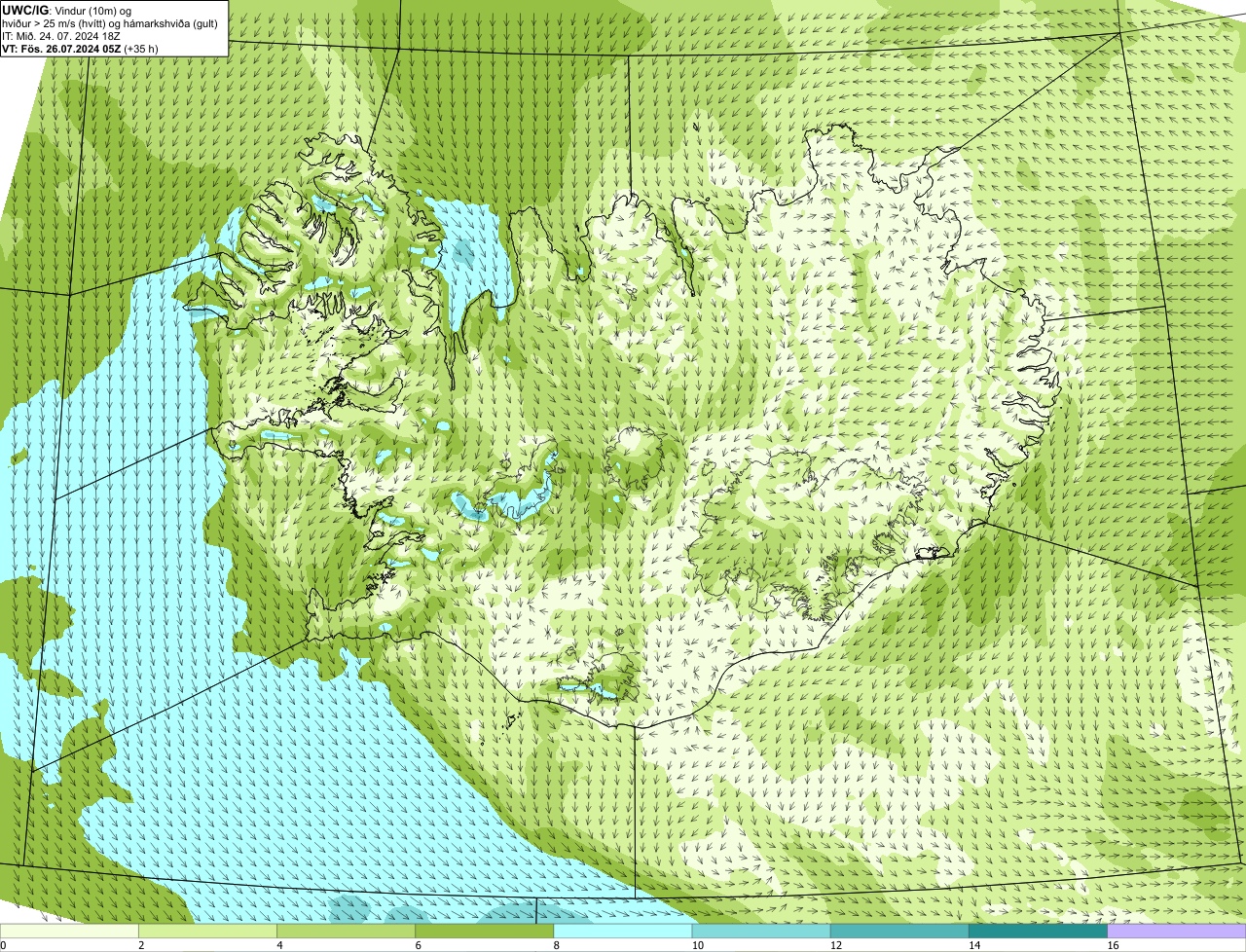The width and height of the screenshot is (1246, 952).
Task: Click the light cyan 8–10 m/s legend swatch
Action: (x=623, y=932)
